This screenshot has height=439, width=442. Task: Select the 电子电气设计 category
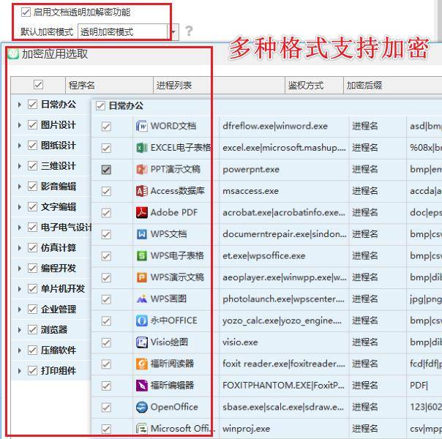tap(67, 227)
